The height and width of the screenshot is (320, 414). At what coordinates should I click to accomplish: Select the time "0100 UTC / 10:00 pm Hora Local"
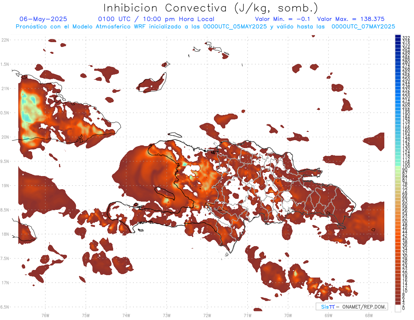pyautogui.click(x=156, y=19)
